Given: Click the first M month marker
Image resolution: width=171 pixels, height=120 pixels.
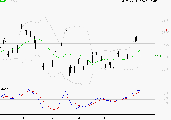Looking at the screenshot, I should coord(24,118).
